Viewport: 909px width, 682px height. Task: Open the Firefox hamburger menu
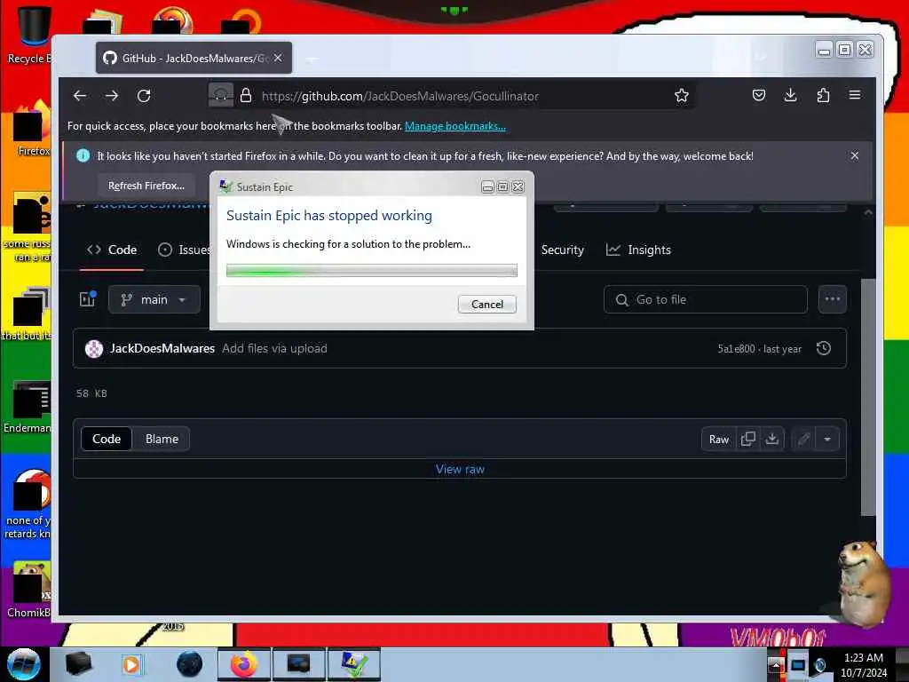855,96
